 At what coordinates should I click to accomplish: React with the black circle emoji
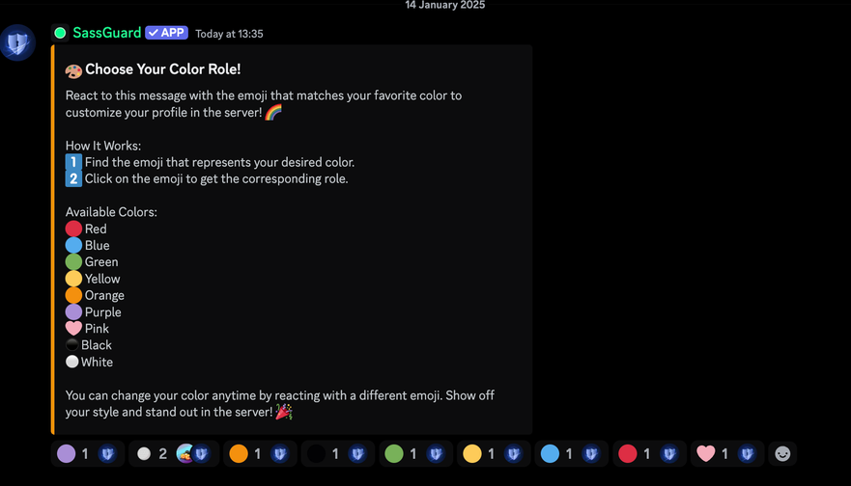point(337,453)
